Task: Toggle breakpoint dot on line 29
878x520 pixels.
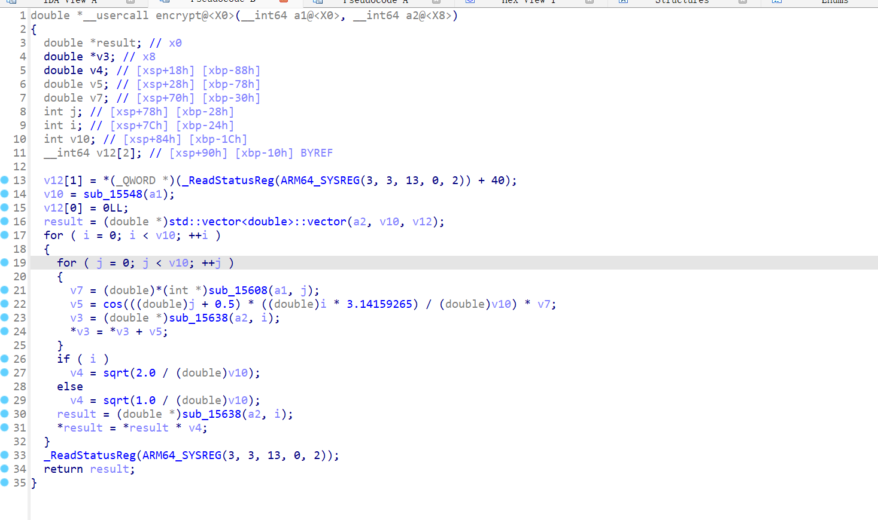Action: (x=5, y=400)
